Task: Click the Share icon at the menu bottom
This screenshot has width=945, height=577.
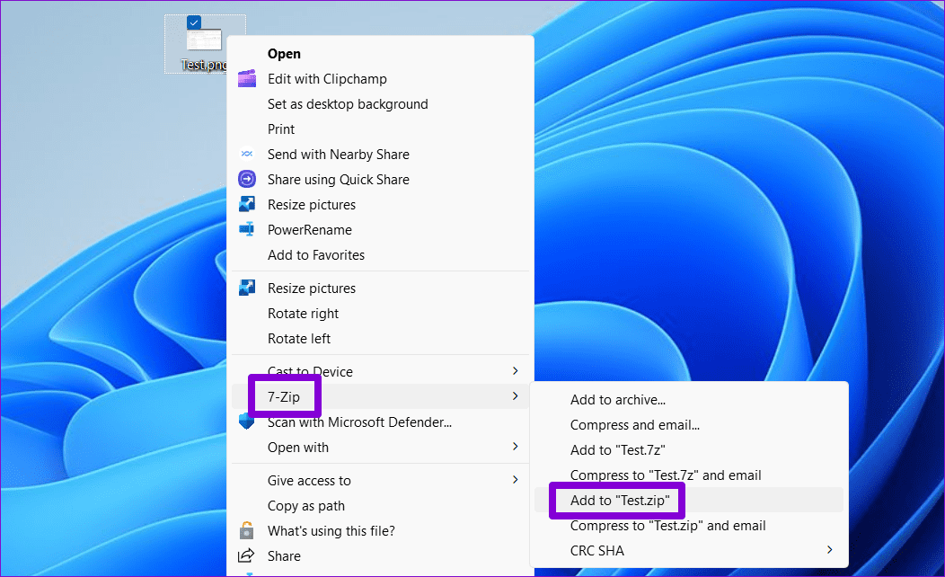Action: pos(247,555)
